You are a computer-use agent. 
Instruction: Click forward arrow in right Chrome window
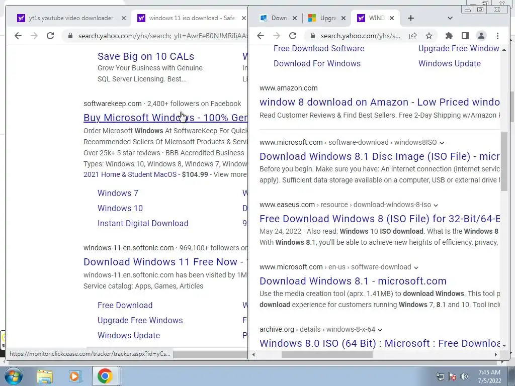coord(277,36)
